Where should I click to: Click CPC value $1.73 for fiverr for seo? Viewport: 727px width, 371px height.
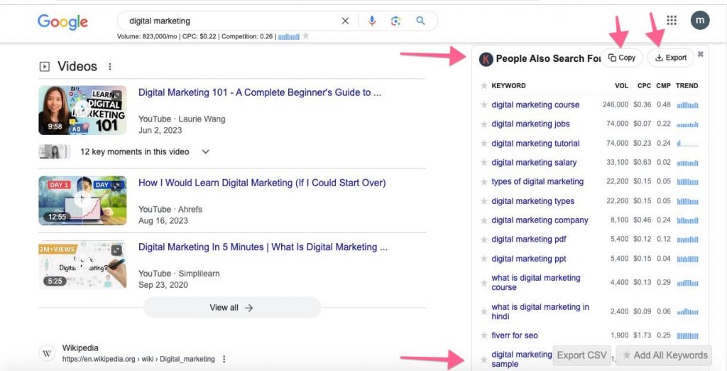[x=642, y=335]
